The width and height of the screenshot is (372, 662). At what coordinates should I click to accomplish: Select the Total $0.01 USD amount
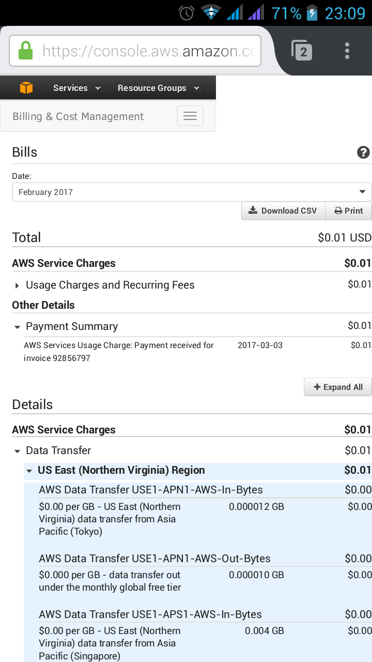point(345,237)
